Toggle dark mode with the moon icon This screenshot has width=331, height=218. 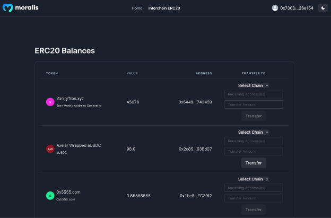[x=323, y=8]
